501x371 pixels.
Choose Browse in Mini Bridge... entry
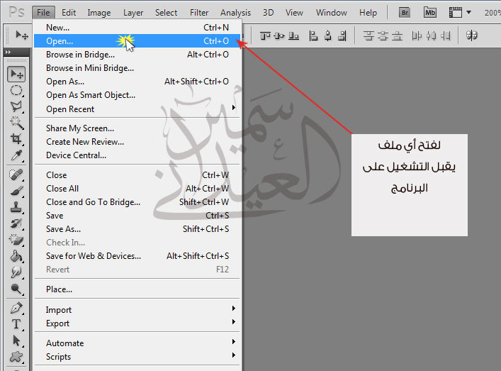coord(137,68)
